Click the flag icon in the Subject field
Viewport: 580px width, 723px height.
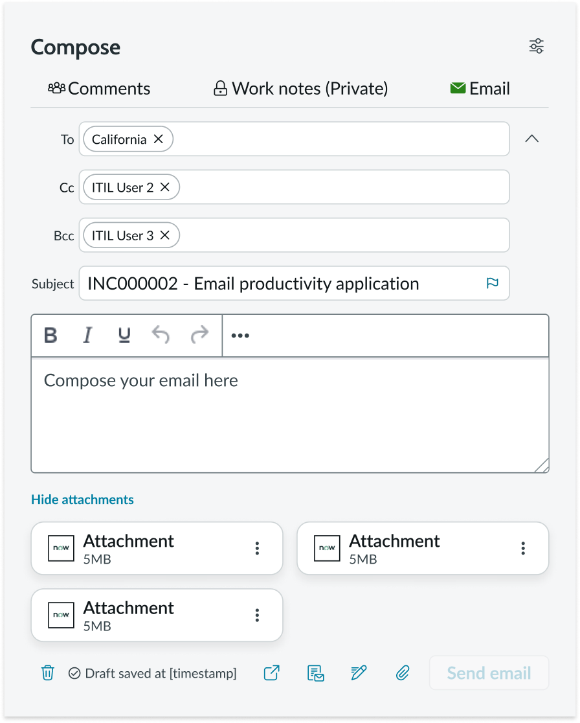[493, 283]
